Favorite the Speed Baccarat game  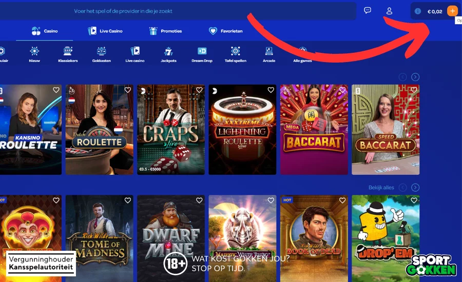(x=414, y=90)
